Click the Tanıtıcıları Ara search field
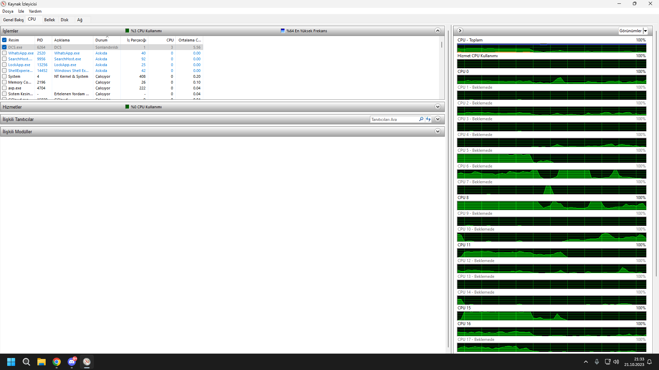This screenshot has height=370, width=659. [394, 120]
